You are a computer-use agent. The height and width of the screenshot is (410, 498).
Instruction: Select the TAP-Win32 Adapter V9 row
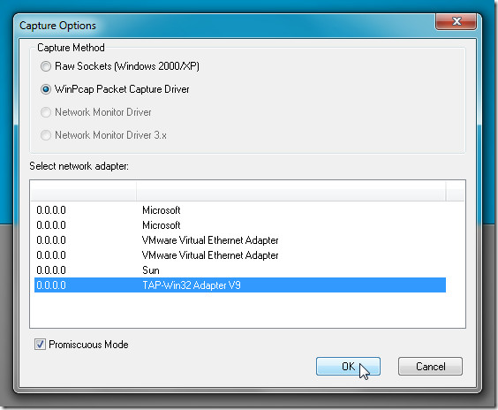[x=240, y=285]
